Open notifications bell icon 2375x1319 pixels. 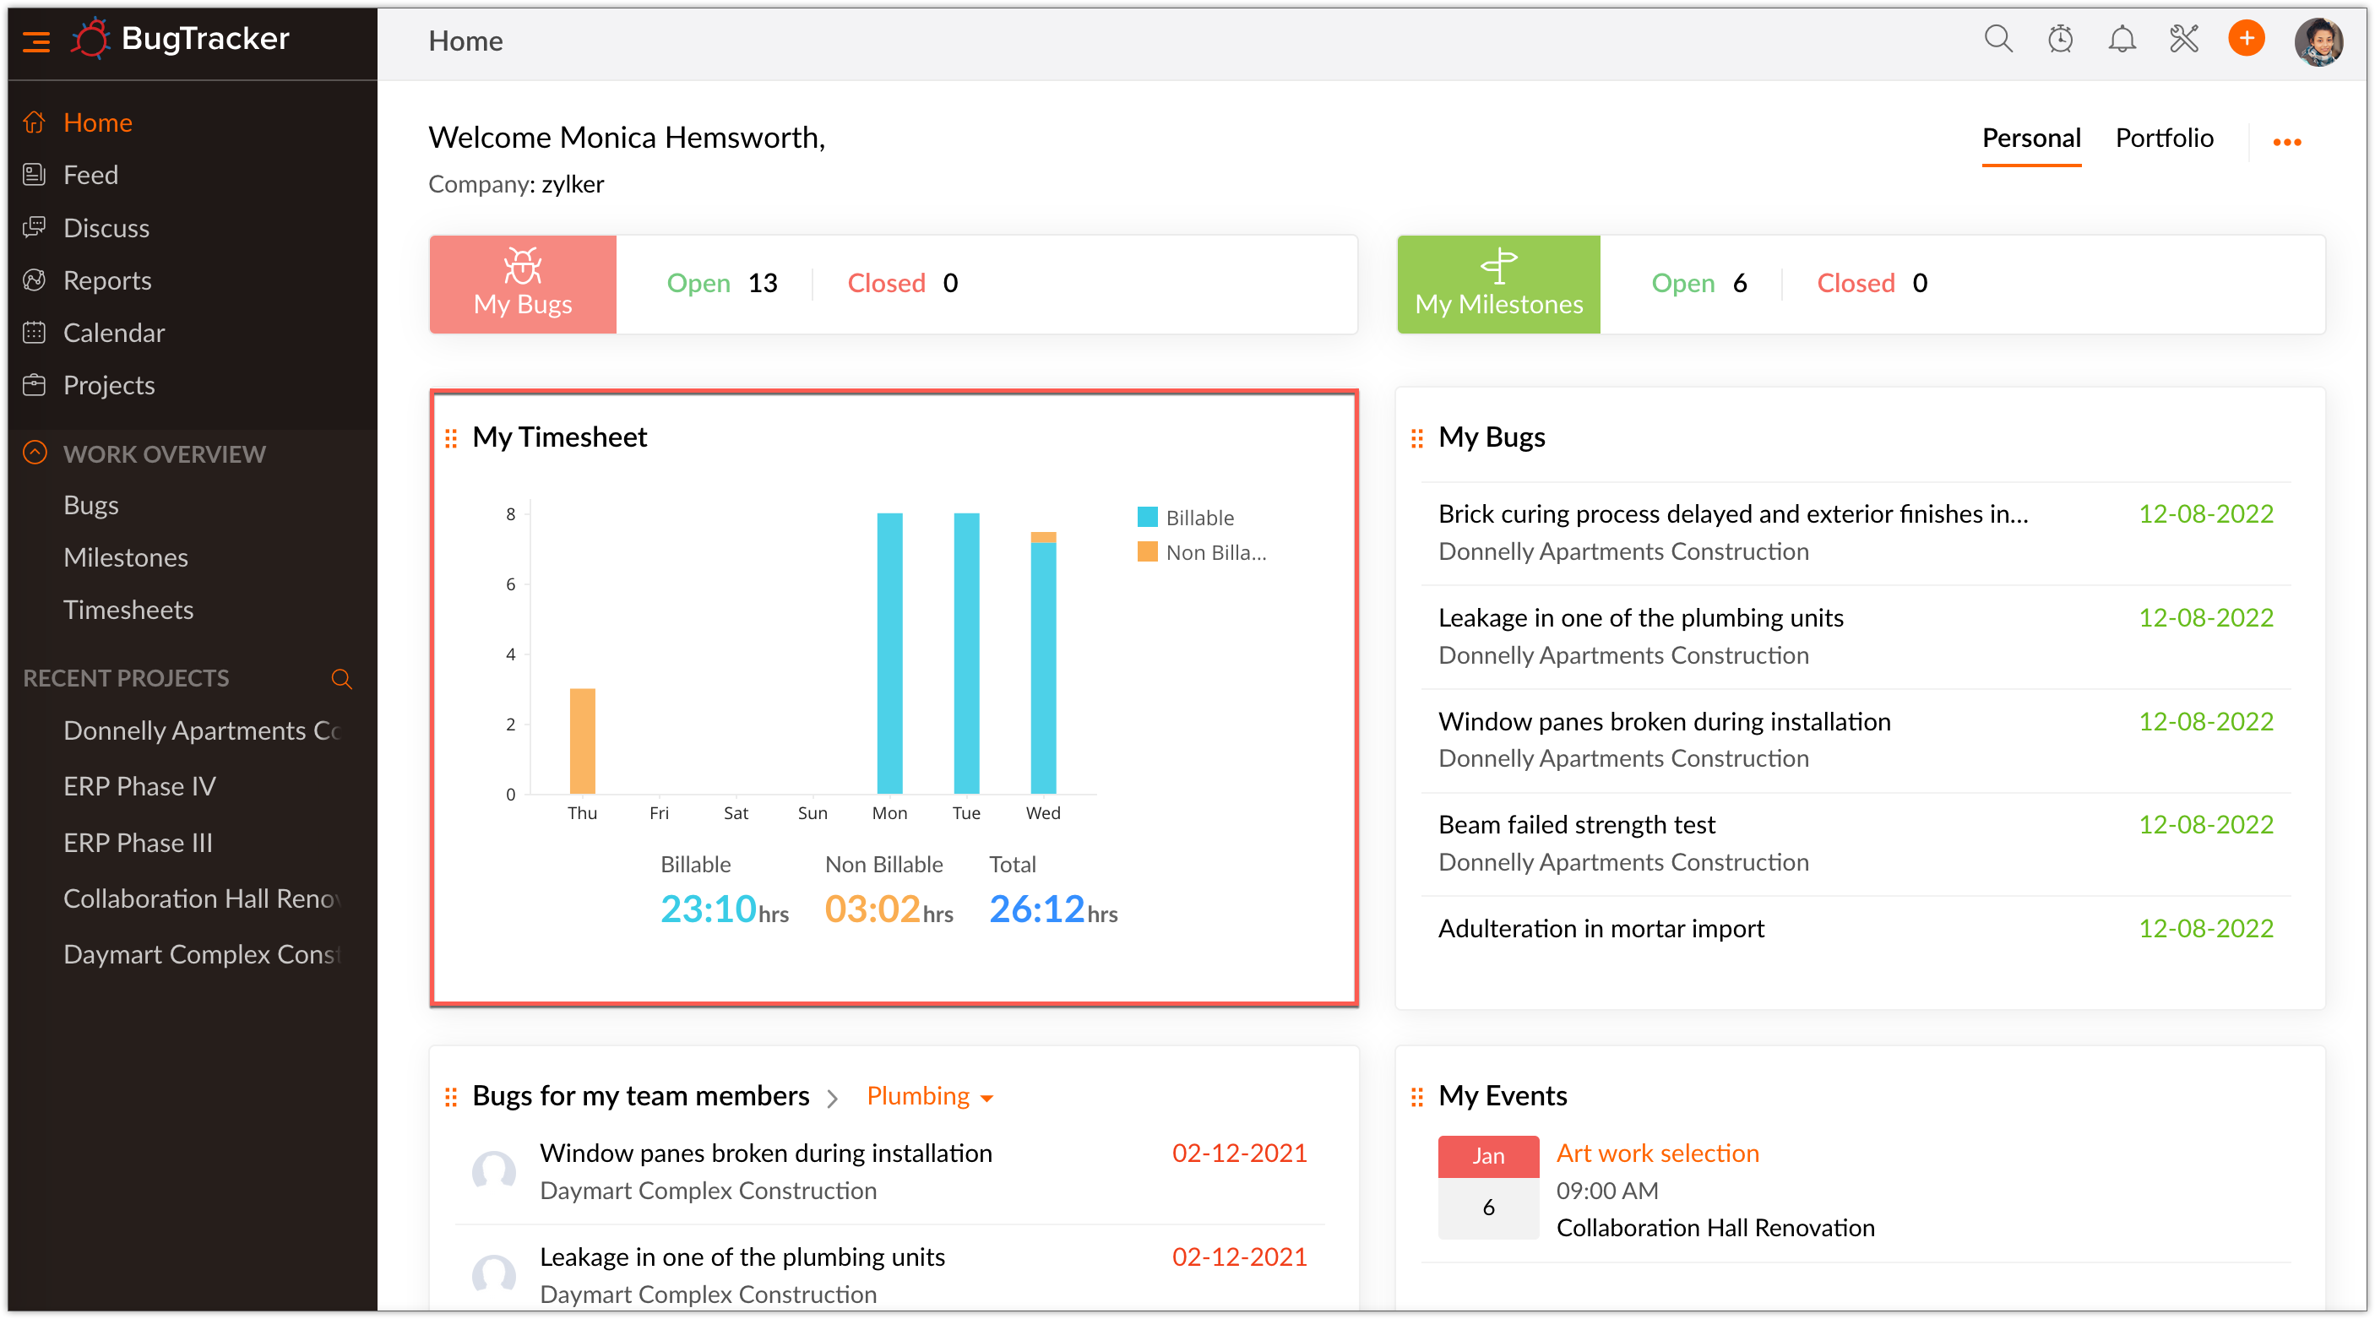click(x=2122, y=39)
